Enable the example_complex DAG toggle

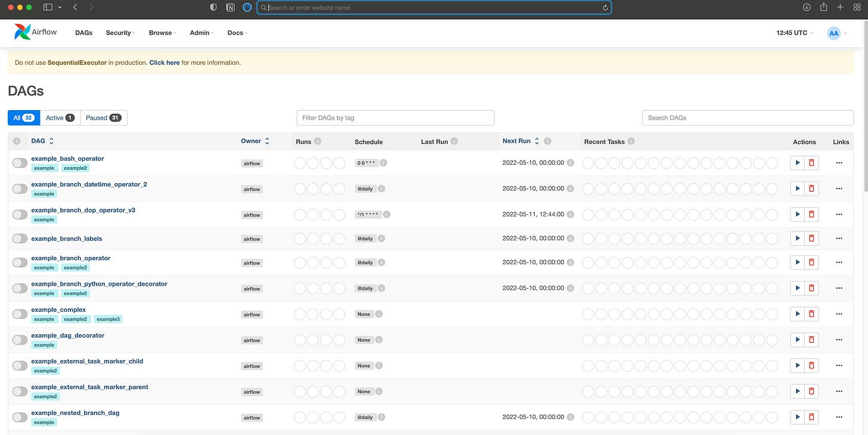(20, 314)
